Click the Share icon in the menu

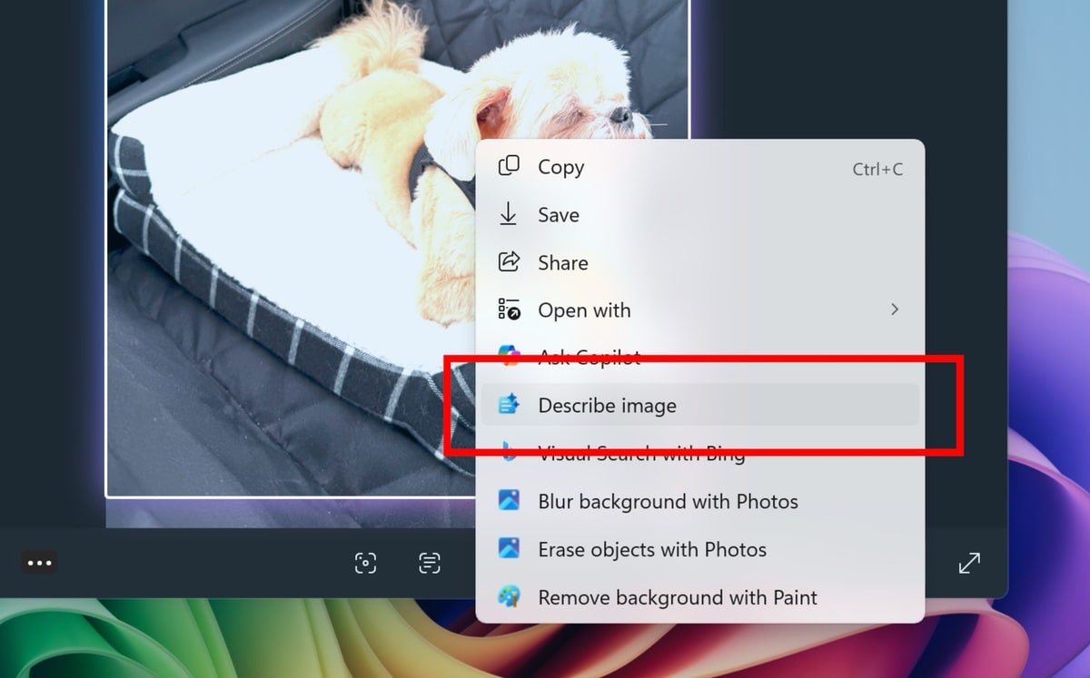[x=509, y=262]
